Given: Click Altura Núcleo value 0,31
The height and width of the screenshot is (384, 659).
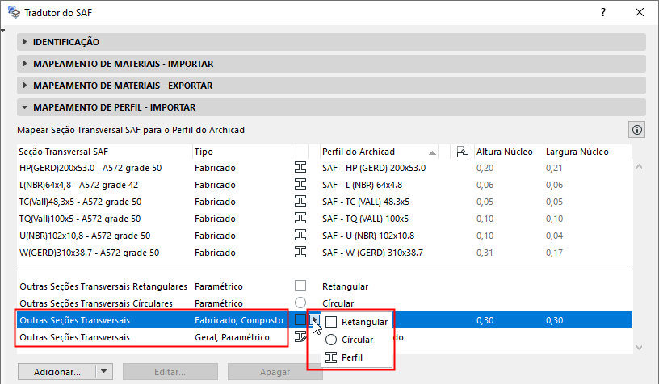Looking at the screenshot, I should 485,253.
